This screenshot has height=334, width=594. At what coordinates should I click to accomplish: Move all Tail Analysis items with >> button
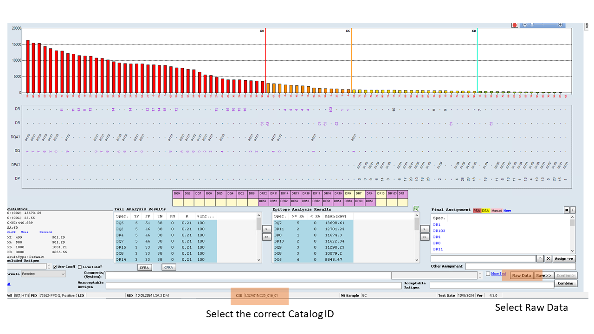[267, 237]
